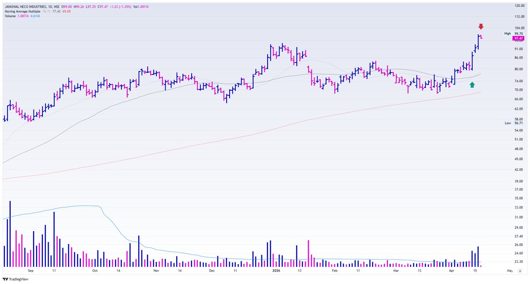Select the open price O99.00 value
The image size is (530, 284).
[x=66, y=7]
